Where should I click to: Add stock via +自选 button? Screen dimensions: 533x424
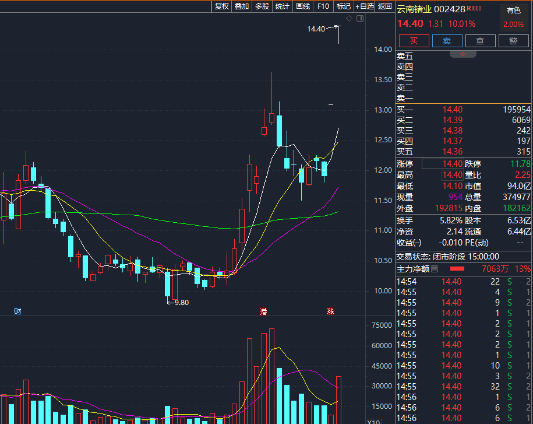click(x=364, y=6)
